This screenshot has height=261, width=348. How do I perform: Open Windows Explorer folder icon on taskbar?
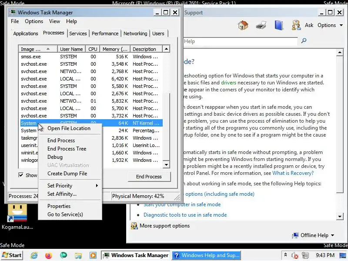click(78, 255)
